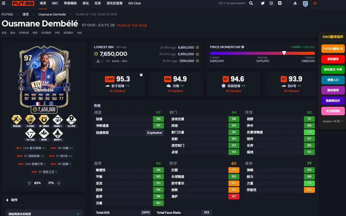Open the 进化实验室 nav tab
The width and height of the screenshot is (346, 216).
coord(114,3)
